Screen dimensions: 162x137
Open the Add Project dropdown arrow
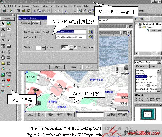point(8,11)
